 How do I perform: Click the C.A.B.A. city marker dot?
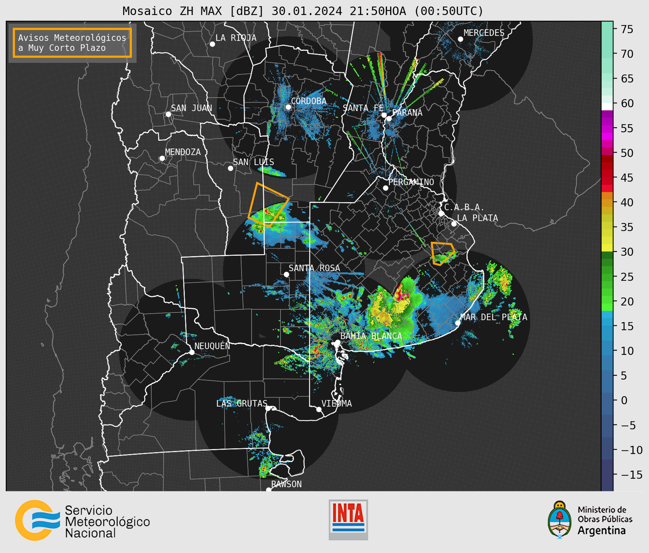coord(442,213)
